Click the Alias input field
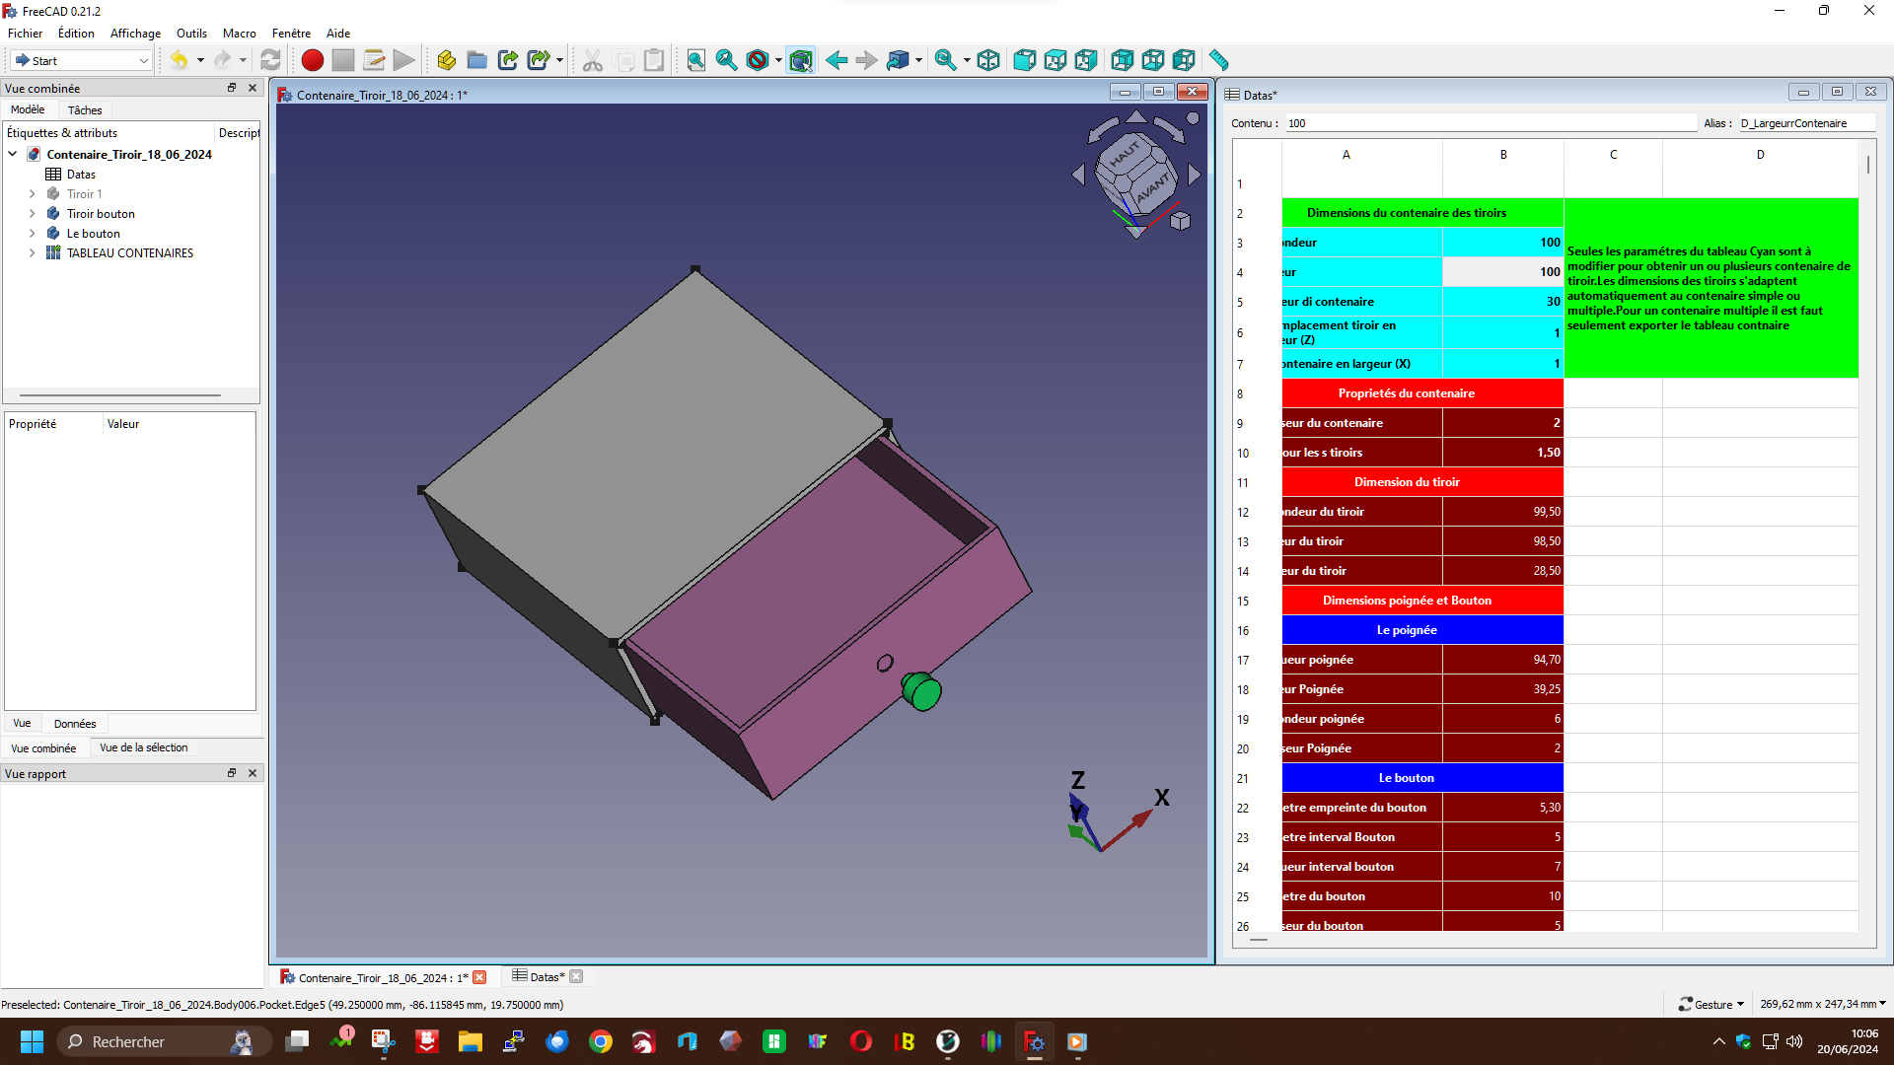The height and width of the screenshot is (1065, 1894). [x=1805, y=123]
